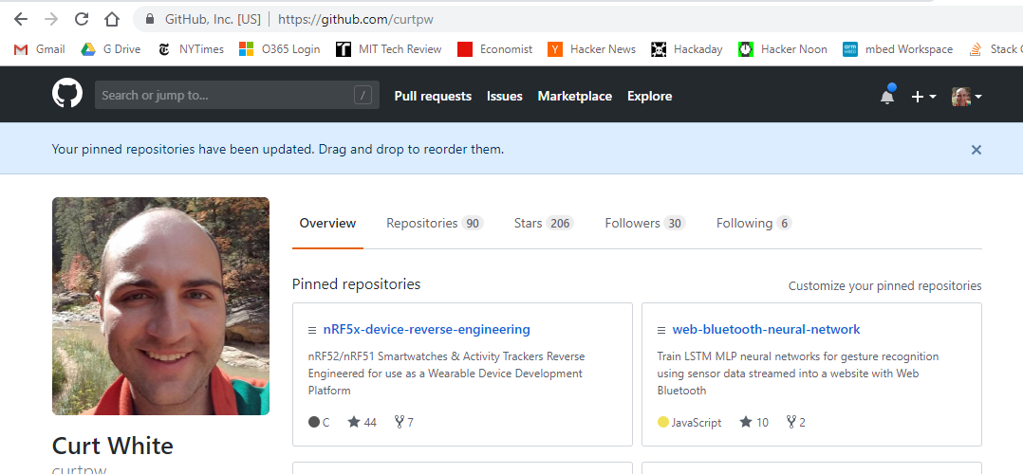Open the Hackaday bookmark
1023x474 pixels.
click(x=687, y=49)
